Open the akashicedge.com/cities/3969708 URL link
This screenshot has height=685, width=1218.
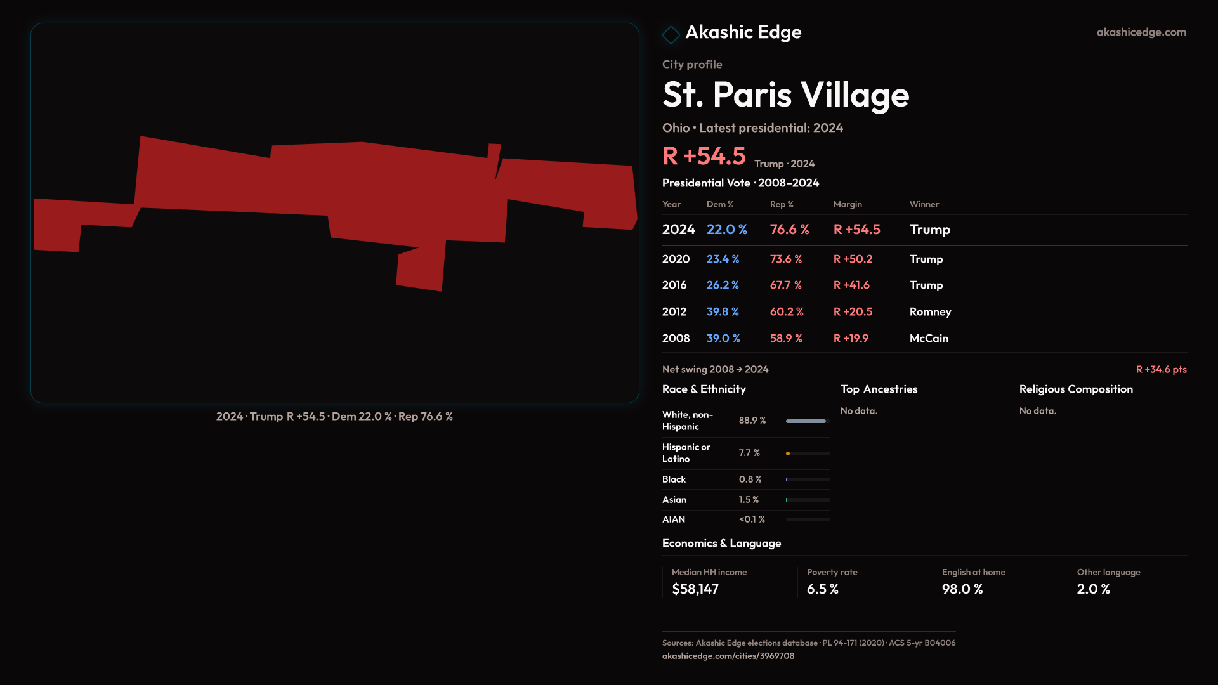(x=728, y=656)
